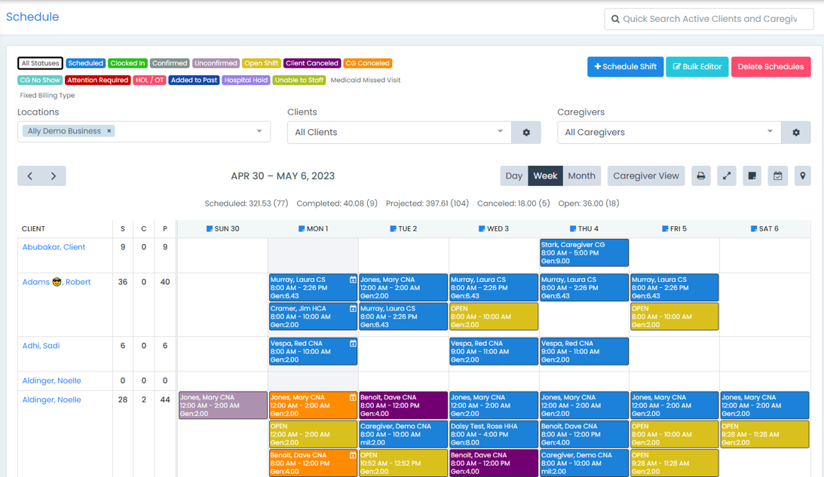Open client Adams, Robert's profile link
The width and height of the screenshot is (824, 477).
57,282
